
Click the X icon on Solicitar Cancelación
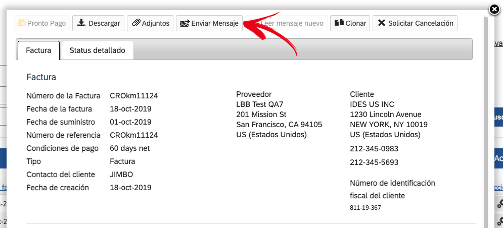click(381, 23)
